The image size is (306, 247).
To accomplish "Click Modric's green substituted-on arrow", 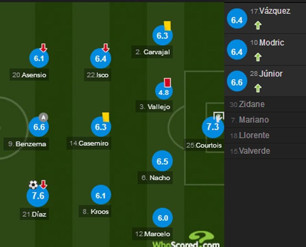I will (258, 57).
